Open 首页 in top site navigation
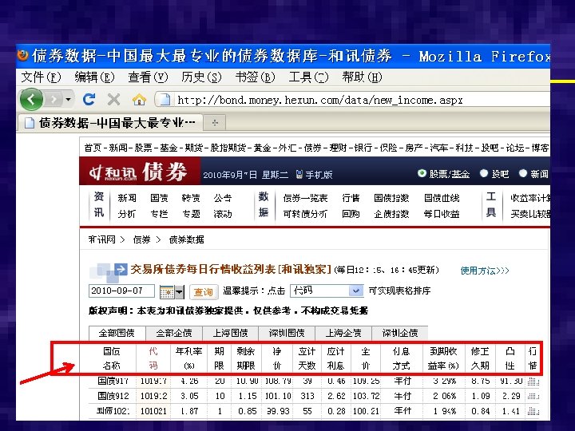 click(93, 148)
